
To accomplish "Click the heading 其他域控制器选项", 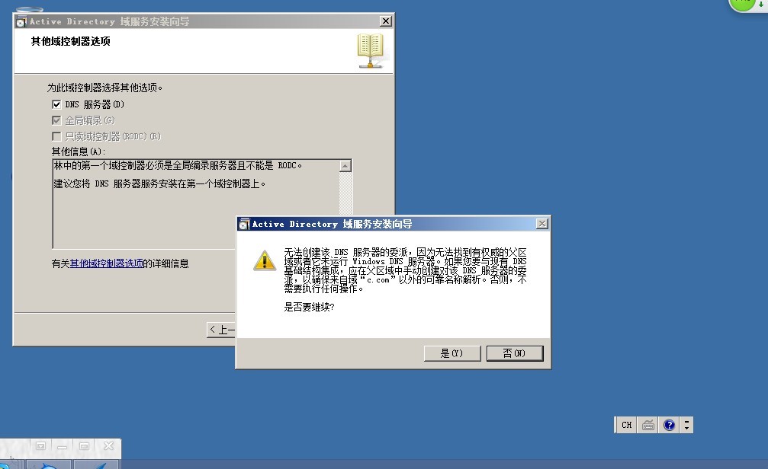I will pos(70,41).
